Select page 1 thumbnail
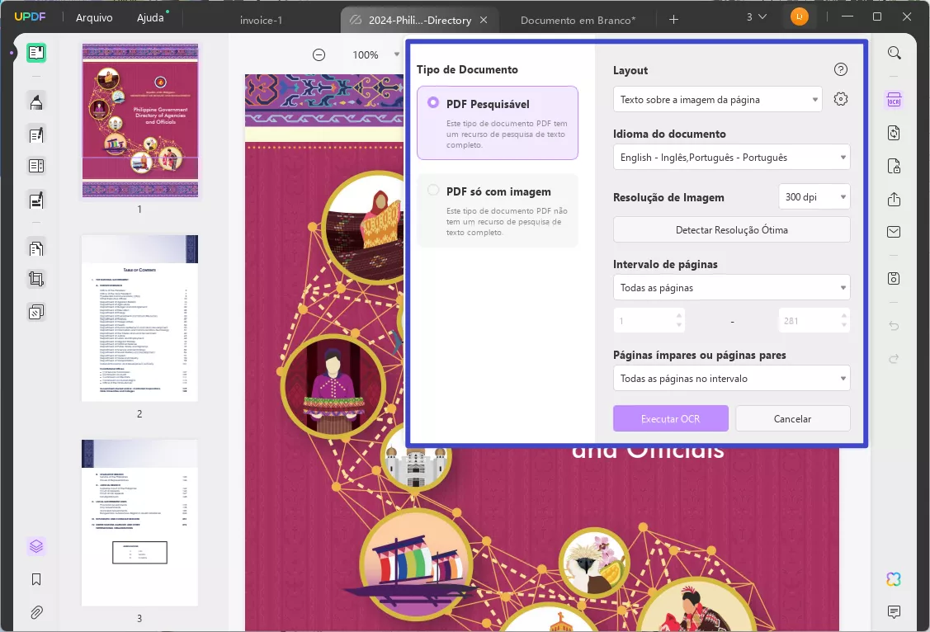Screen dimensions: 930x632 click(140, 120)
